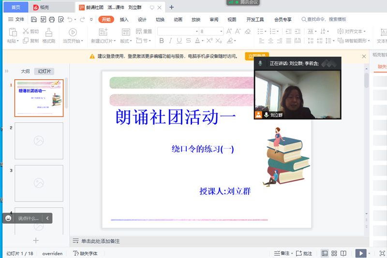Switch to slide sorter grid view
This screenshot has width=387, height=258.
click(334, 253)
